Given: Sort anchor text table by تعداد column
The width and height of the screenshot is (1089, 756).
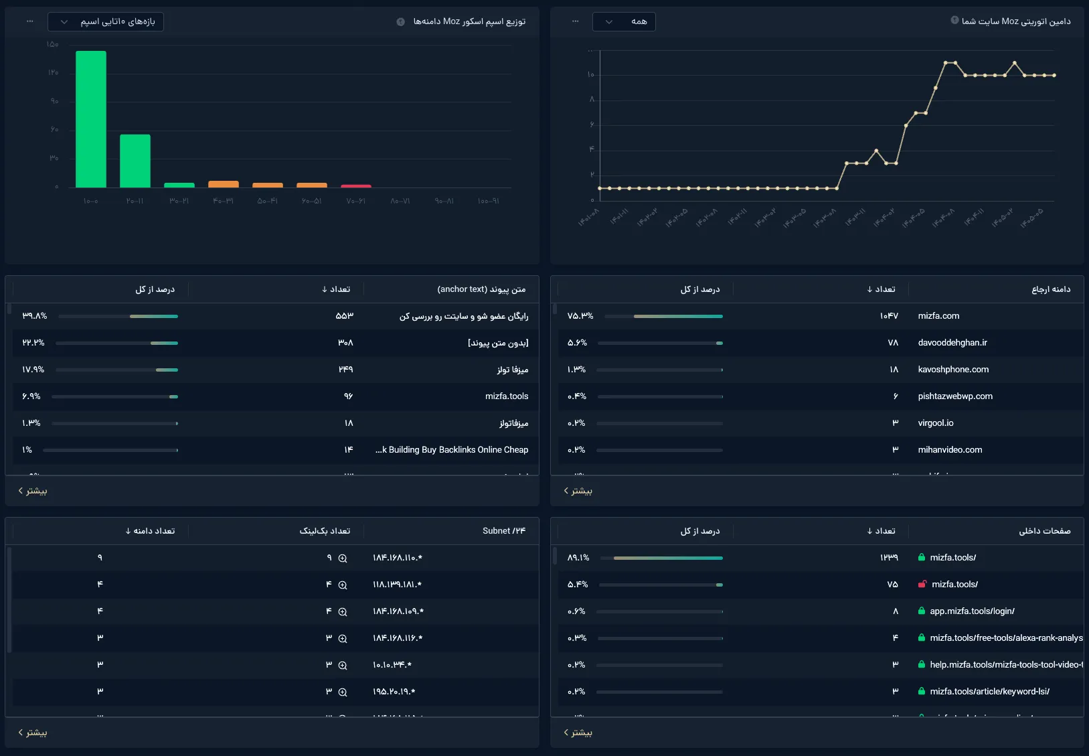Looking at the screenshot, I should tap(336, 289).
